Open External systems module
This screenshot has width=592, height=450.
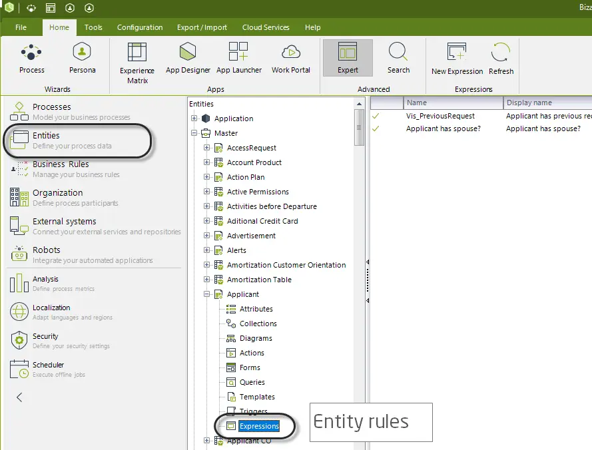(95, 226)
